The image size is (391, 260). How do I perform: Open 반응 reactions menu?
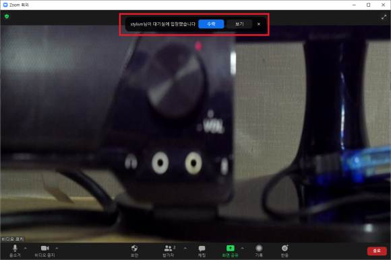[x=284, y=251]
